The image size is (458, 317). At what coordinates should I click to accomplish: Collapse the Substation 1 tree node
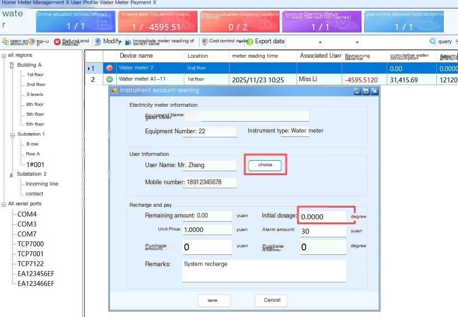(x=12, y=135)
